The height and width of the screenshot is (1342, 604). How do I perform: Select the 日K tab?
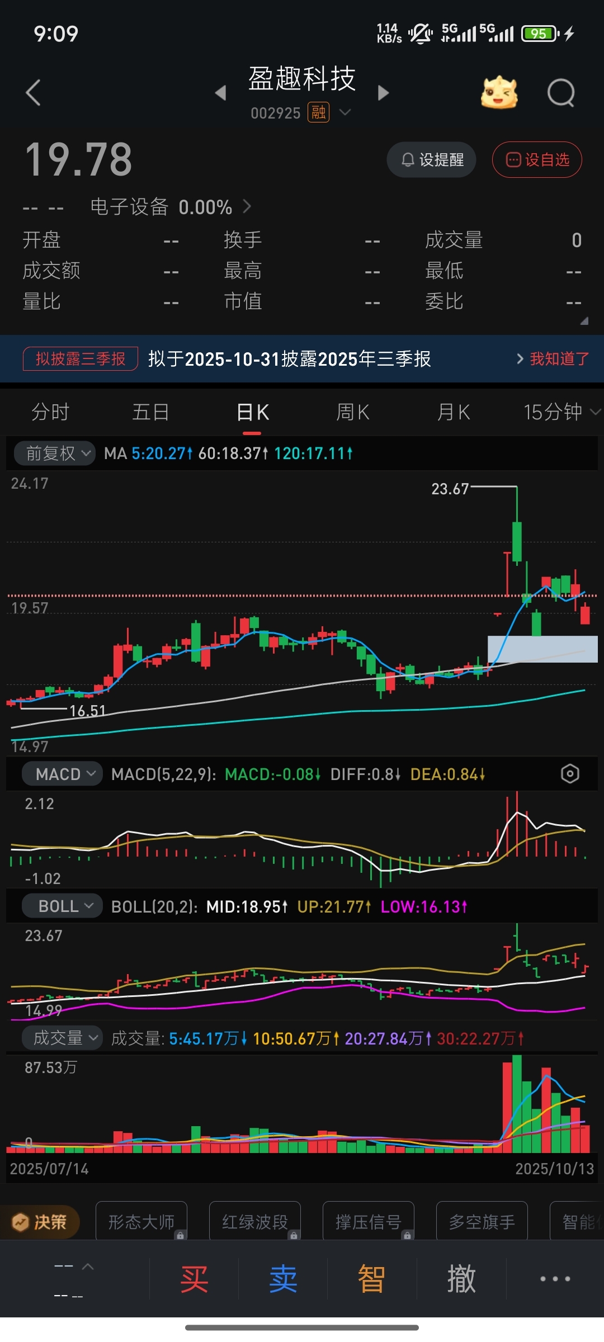[x=252, y=413]
